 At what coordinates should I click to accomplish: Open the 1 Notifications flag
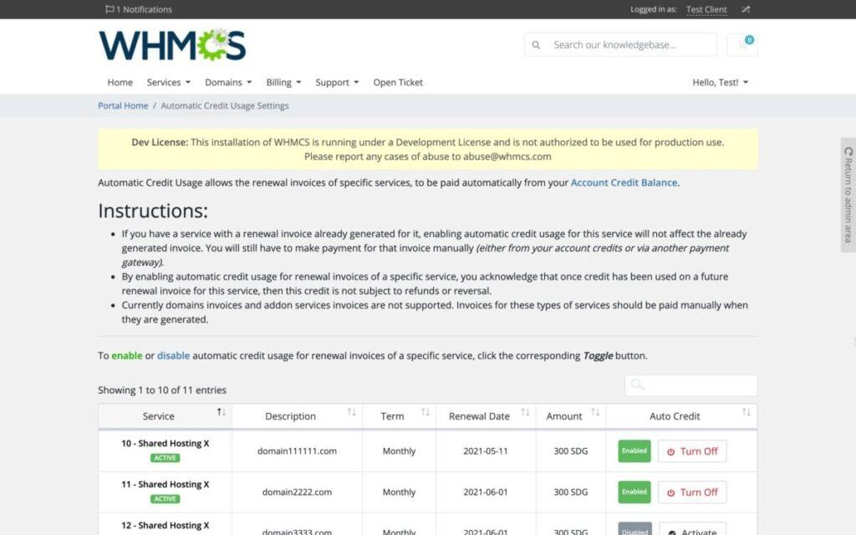139,9
